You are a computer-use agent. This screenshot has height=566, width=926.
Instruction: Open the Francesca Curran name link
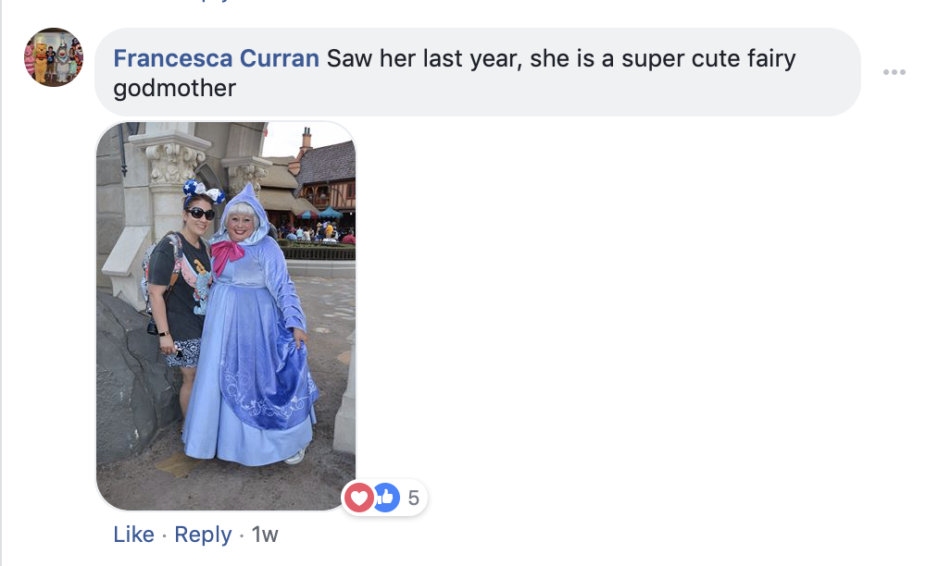216,58
